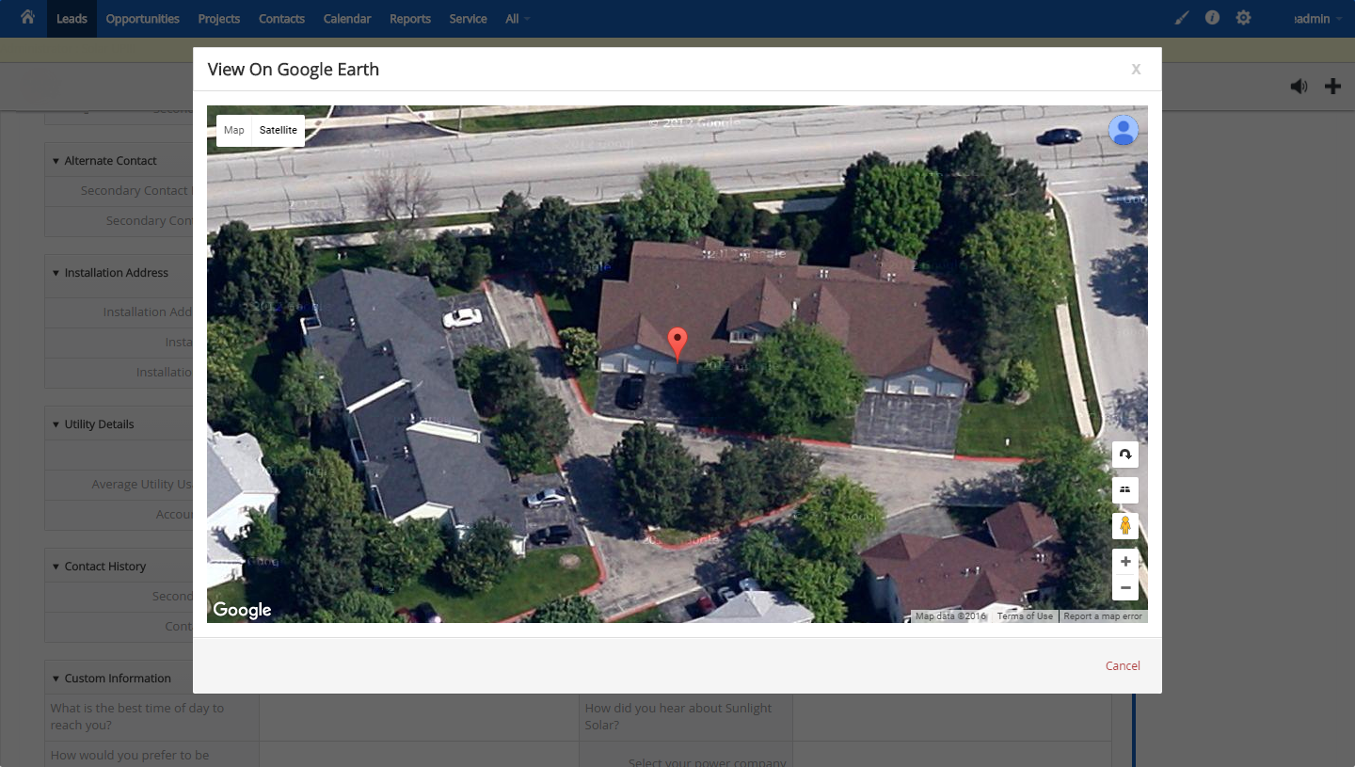
Task: Collapse the Installation Address section
Action: coord(56,273)
